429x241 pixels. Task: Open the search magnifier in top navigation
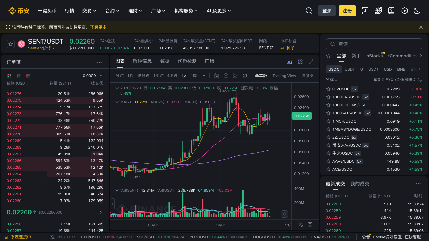pos(309,11)
